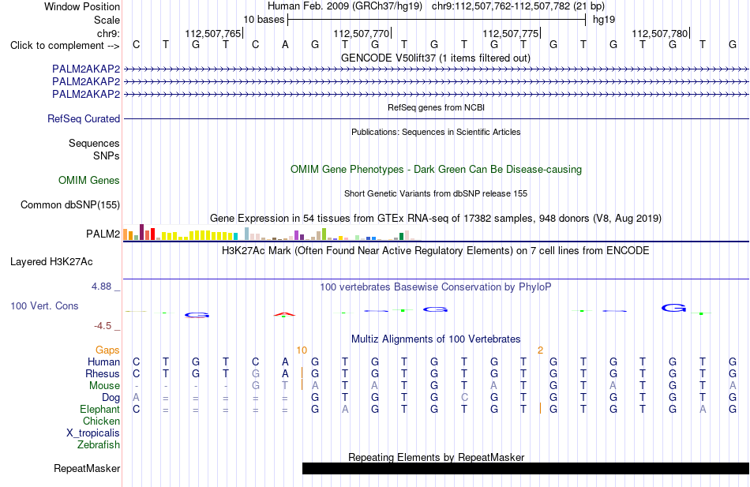Select the Zebrafish species label
Screen dimensions: 750x487
coord(98,444)
